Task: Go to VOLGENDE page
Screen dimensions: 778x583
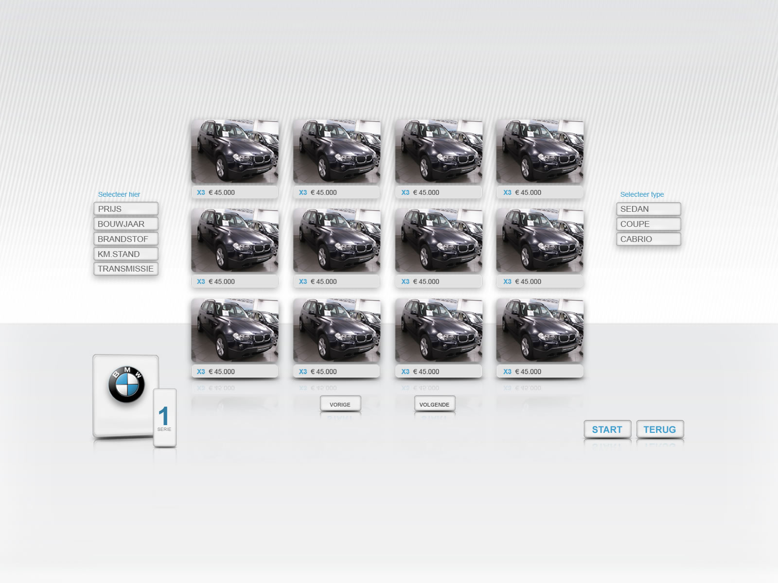Action: coord(435,404)
